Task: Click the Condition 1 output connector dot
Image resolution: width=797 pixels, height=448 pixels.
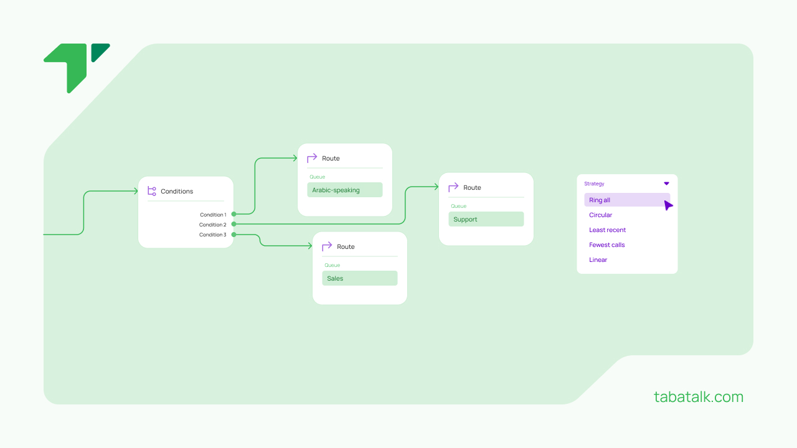Action: click(x=233, y=215)
